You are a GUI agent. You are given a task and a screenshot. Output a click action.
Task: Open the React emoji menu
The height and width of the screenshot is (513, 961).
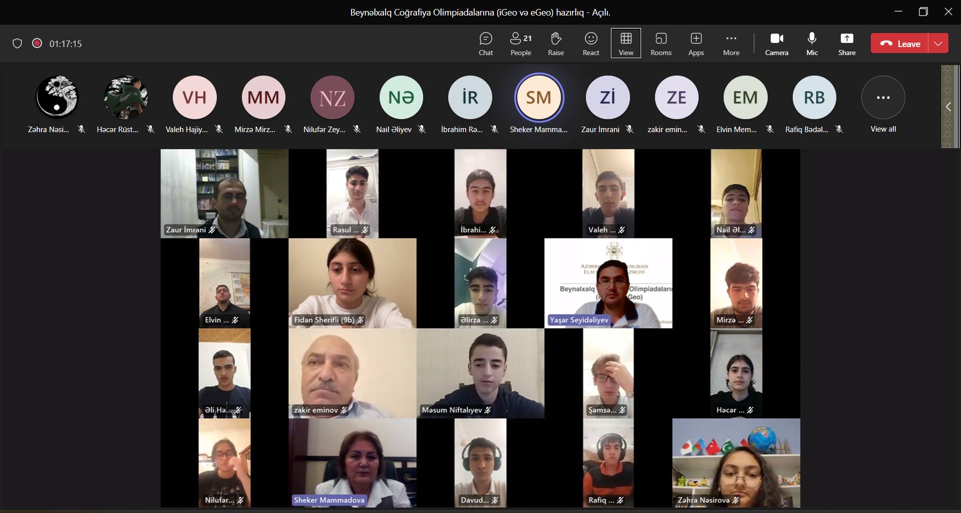pos(590,44)
